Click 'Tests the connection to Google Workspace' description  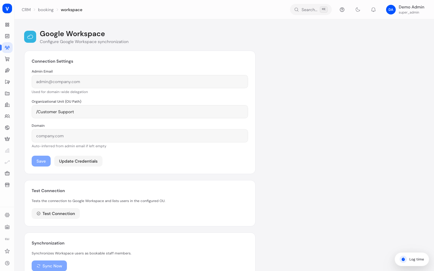tap(98, 201)
